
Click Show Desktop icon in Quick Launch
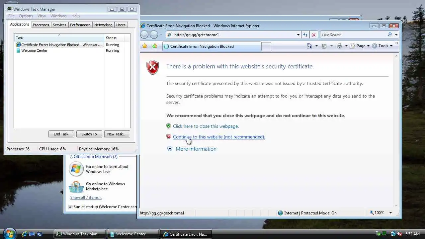click(32, 234)
